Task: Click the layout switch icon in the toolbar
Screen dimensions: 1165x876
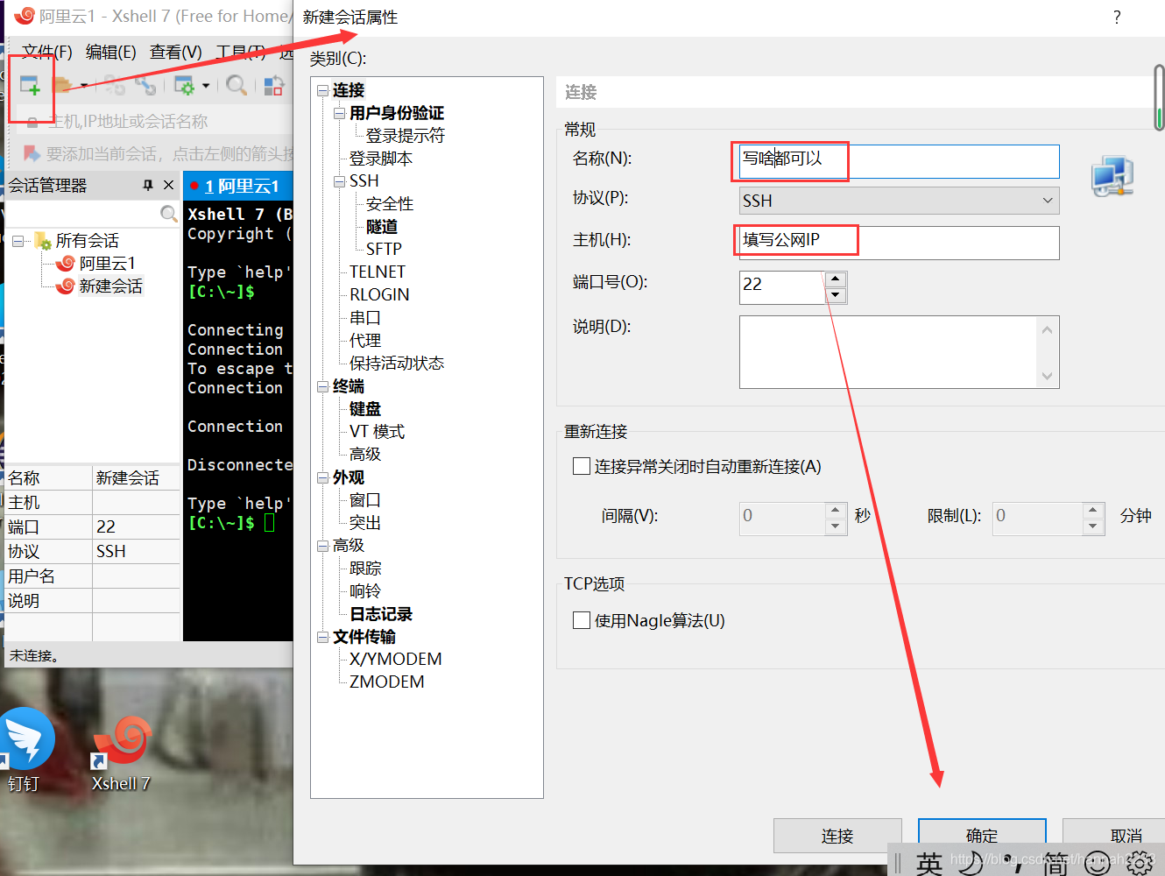Action: [274, 85]
